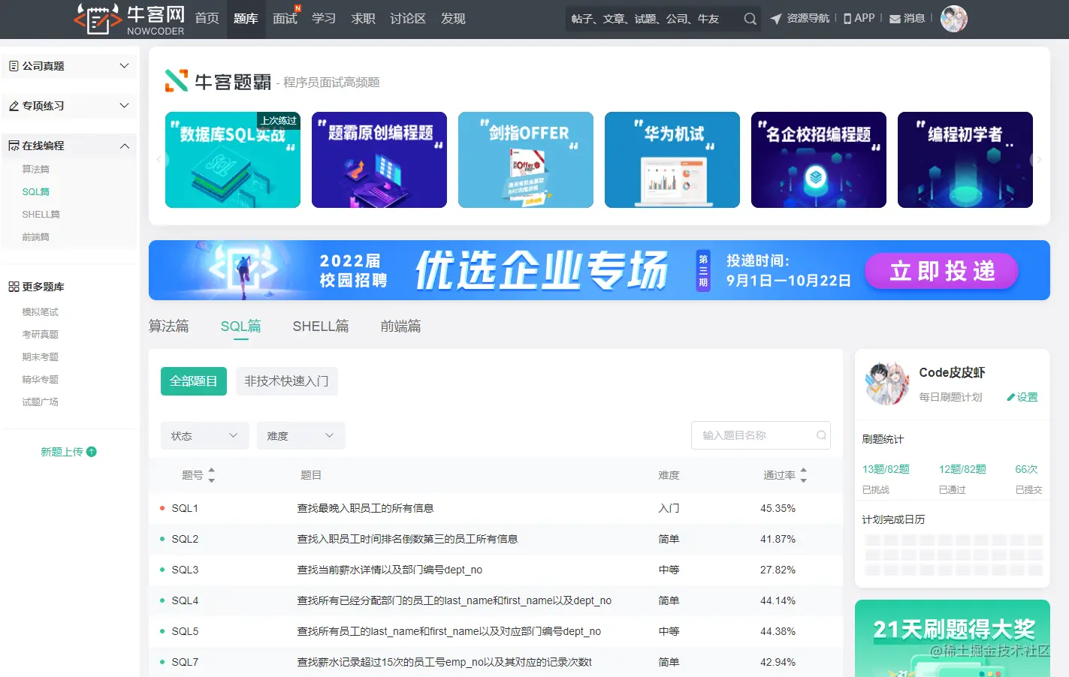Open 数据库SQL实战 card
This screenshot has height=677, width=1069.
(233, 160)
